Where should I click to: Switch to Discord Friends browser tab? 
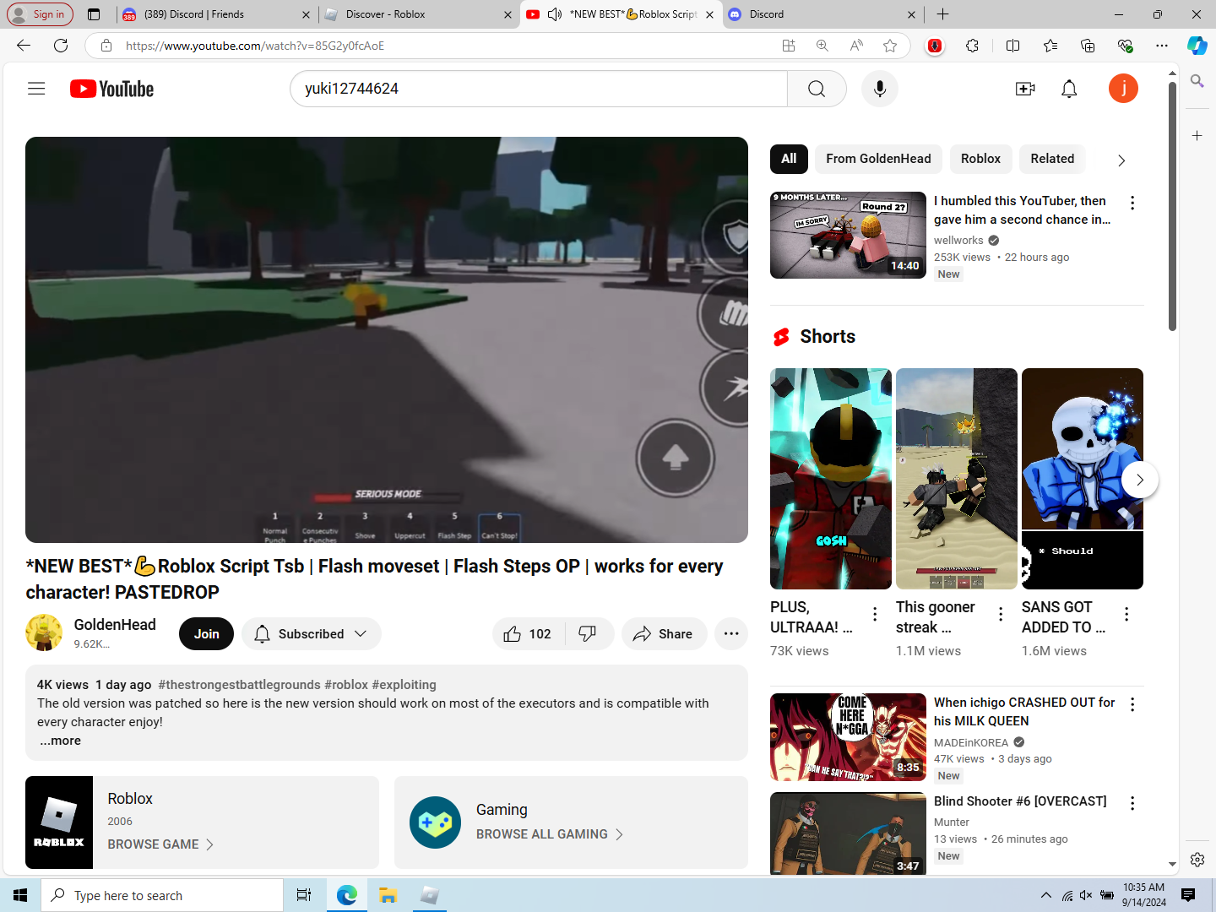coord(217,14)
